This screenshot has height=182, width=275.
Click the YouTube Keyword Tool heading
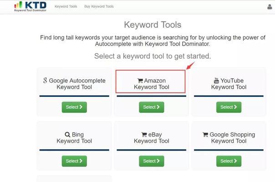(229, 84)
